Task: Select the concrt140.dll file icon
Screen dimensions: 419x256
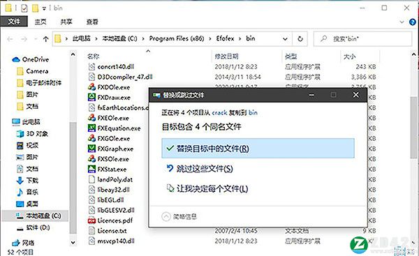Action: (91, 66)
